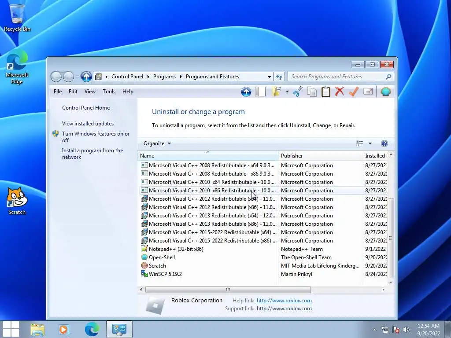Screen dimensions: 451x338
Task: Go to Control Panel Home
Action: pos(86,108)
